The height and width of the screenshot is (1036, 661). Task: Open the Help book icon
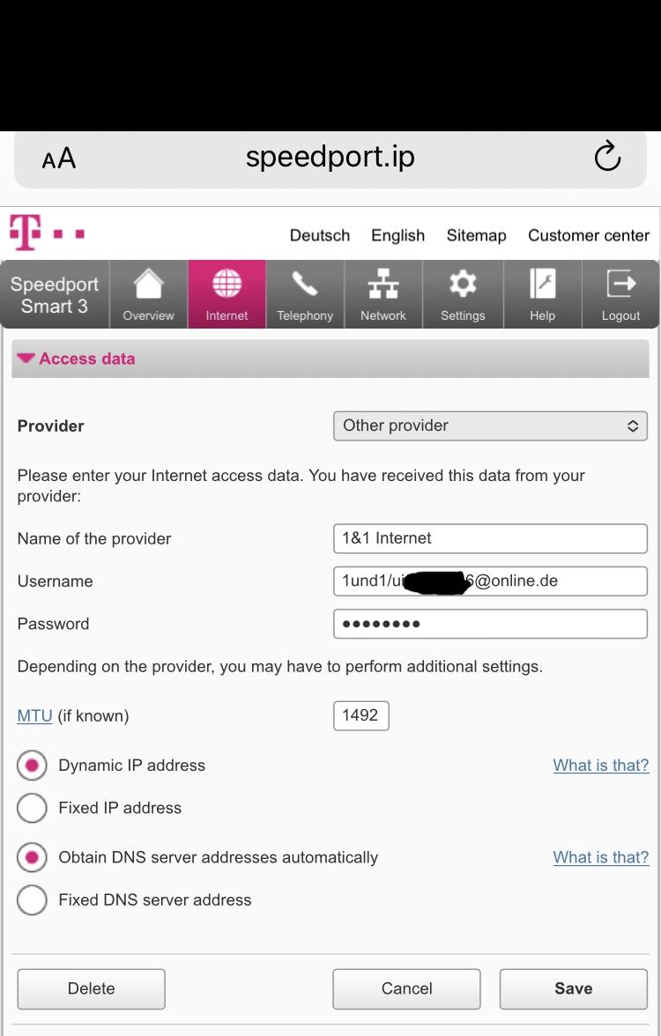542,285
